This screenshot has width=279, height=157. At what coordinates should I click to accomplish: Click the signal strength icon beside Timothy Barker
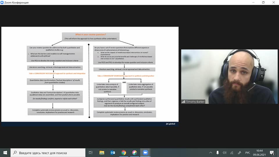click(x=183, y=102)
